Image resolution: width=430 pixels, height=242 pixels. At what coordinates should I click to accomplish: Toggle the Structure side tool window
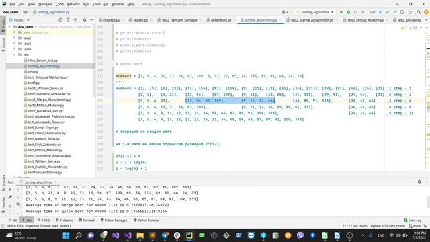pyautogui.click(x=3, y=183)
